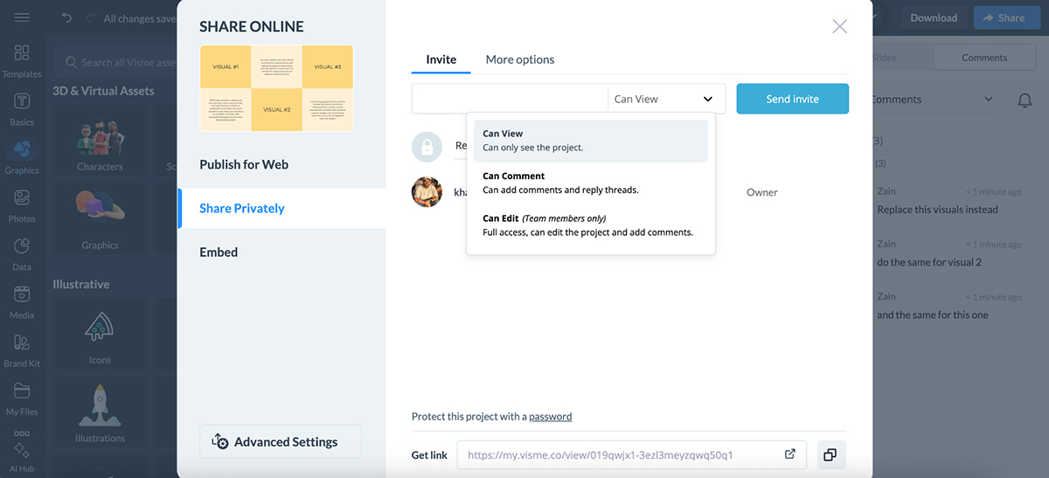Open the Photos sidebar panel

click(x=22, y=205)
